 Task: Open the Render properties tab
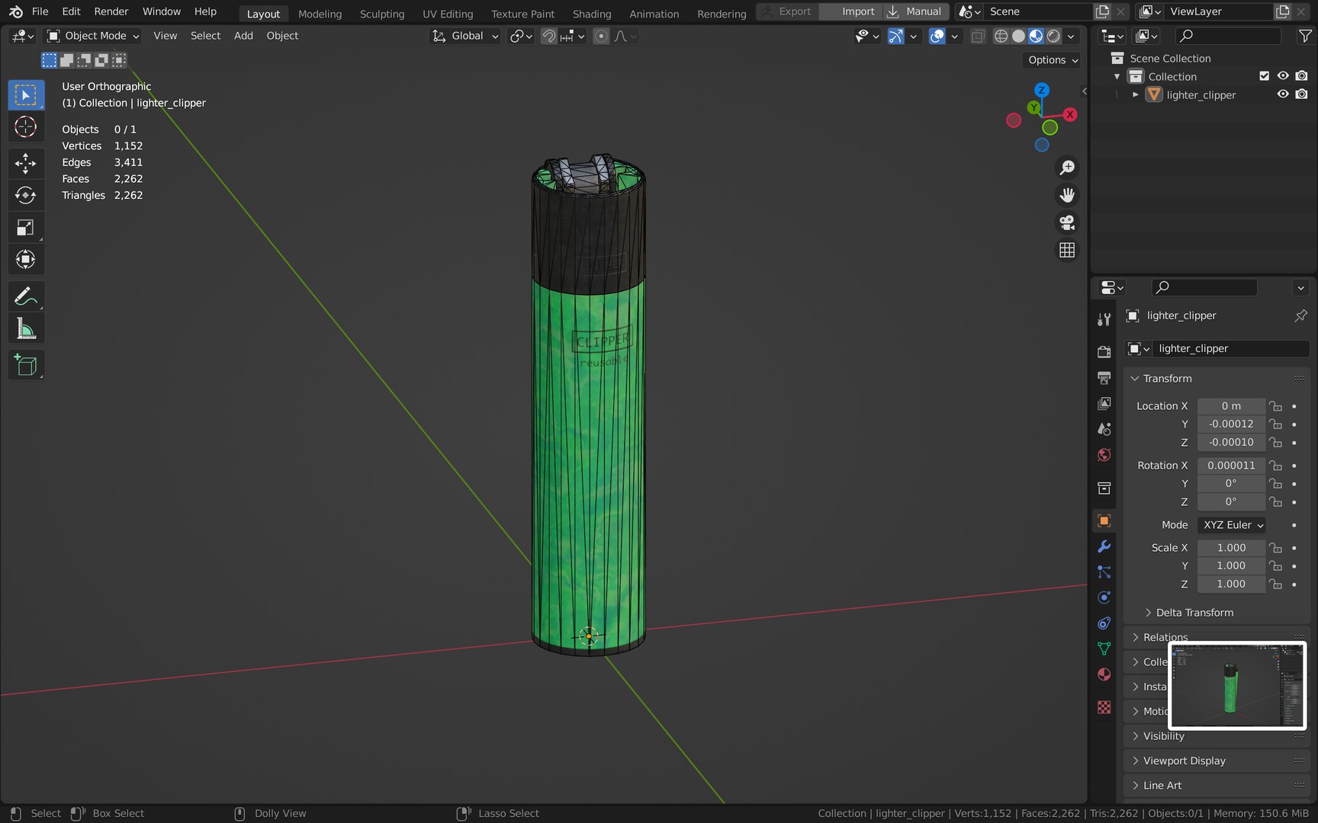(x=1104, y=351)
